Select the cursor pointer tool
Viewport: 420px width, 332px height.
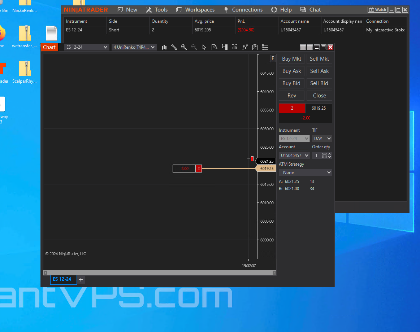[x=204, y=47]
